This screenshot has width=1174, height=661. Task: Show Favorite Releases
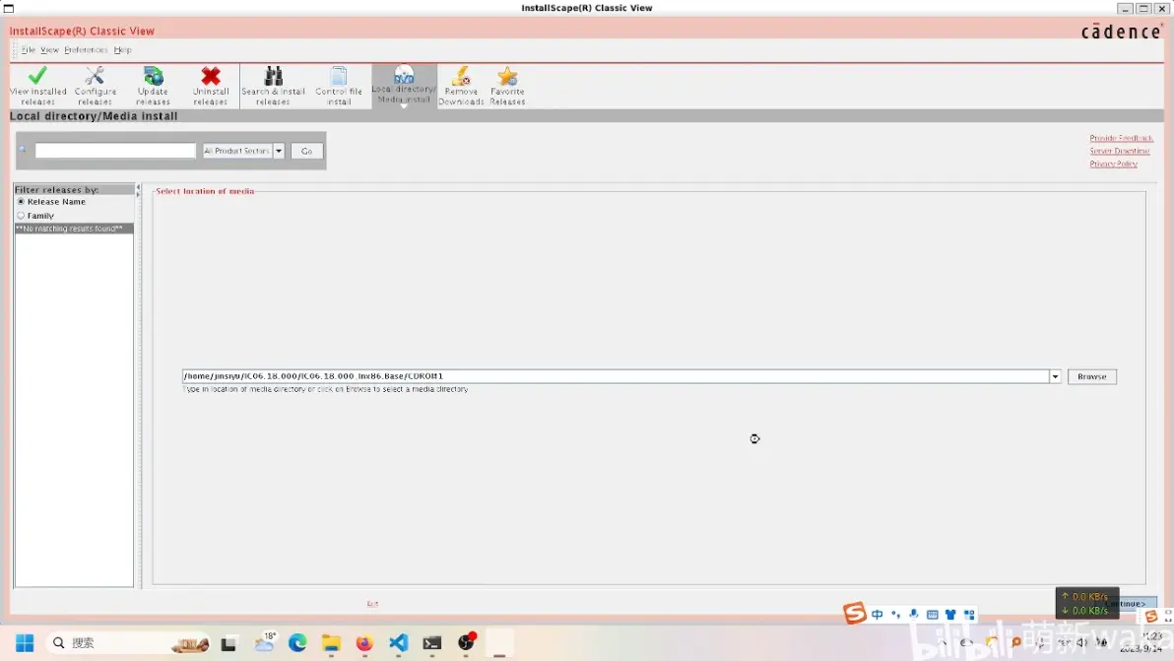click(507, 86)
